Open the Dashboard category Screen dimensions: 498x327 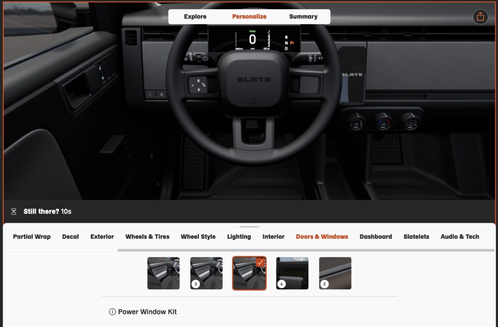(x=375, y=237)
